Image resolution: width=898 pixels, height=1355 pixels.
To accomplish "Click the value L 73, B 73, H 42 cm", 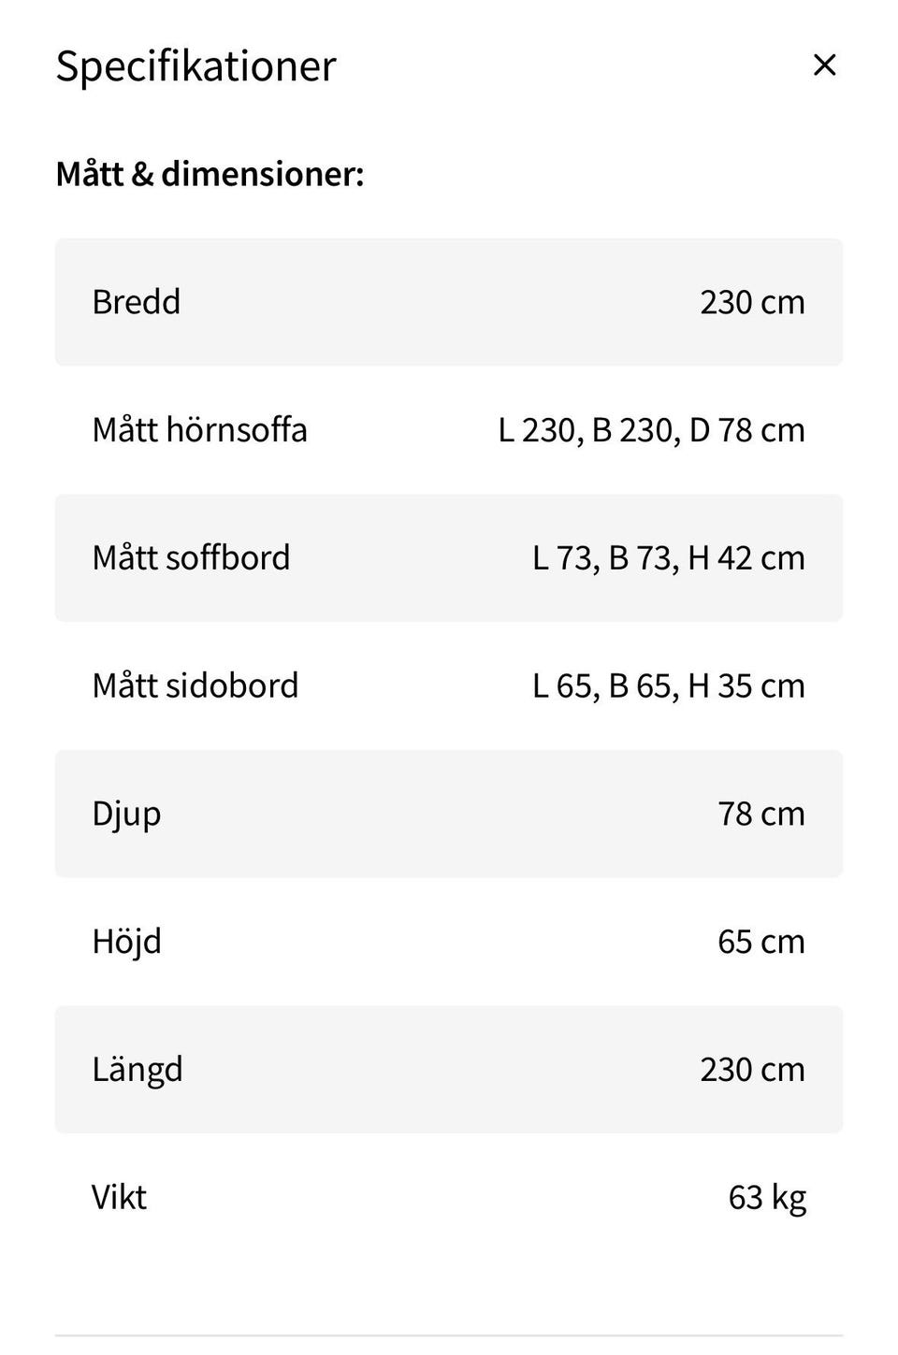I will click(668, 558).
